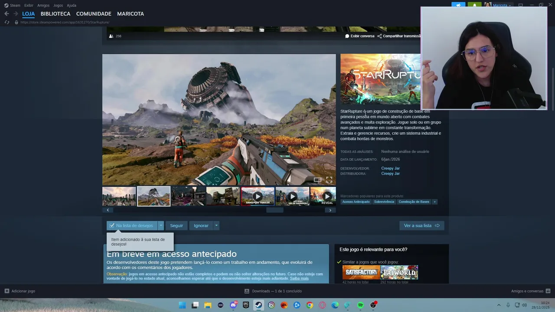The image size is (555, 312).
Task: Uncheck the Na lista de desejos wishlist toggle
Action: click(x=132, y=225)
